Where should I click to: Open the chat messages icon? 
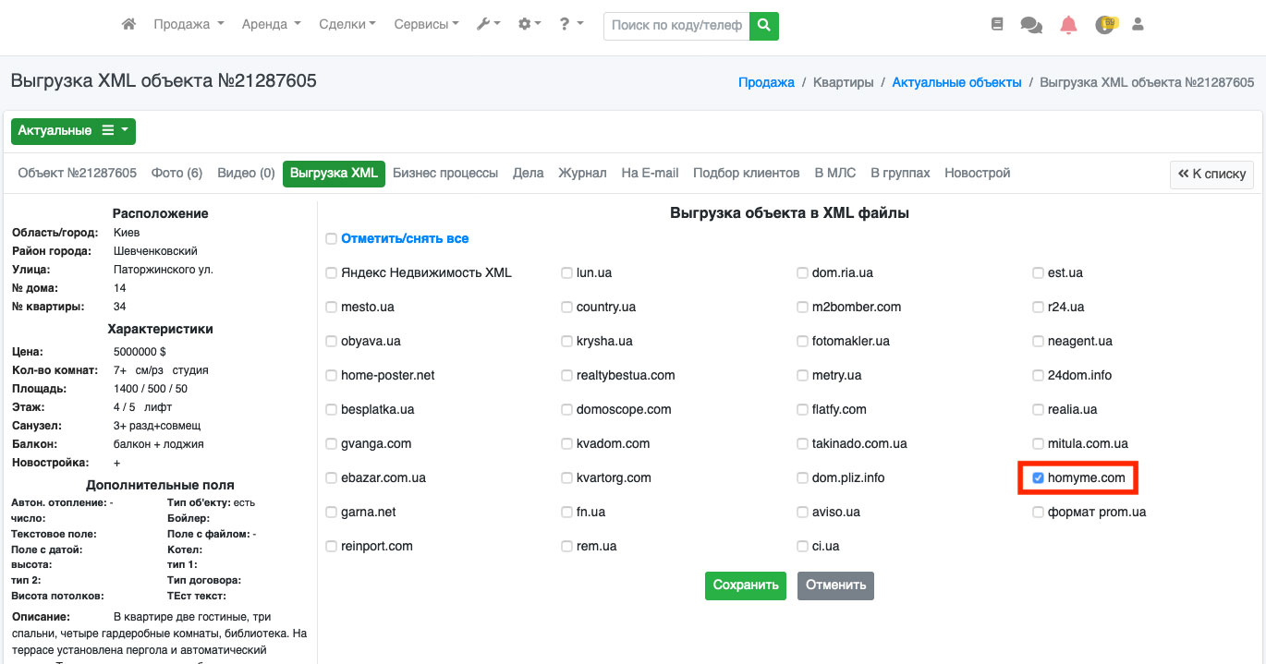tap(1031, 25)
